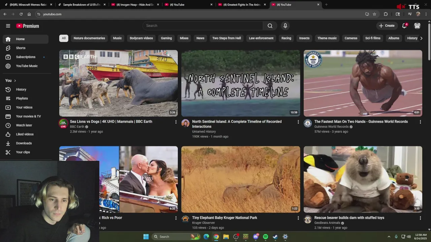431x242 pixels.
Task: Open History in the sidebar
Action: [26, 89]
